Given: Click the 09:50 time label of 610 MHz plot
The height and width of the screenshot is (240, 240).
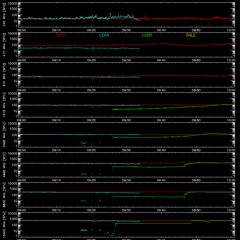Looking at the screenshot, I should coord(196,90).
